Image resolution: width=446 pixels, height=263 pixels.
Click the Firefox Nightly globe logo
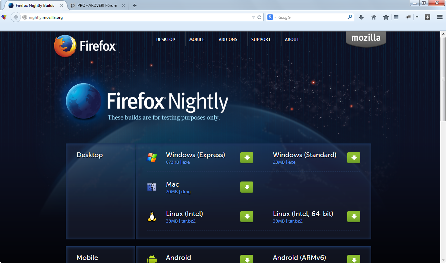tap(84, 101)
